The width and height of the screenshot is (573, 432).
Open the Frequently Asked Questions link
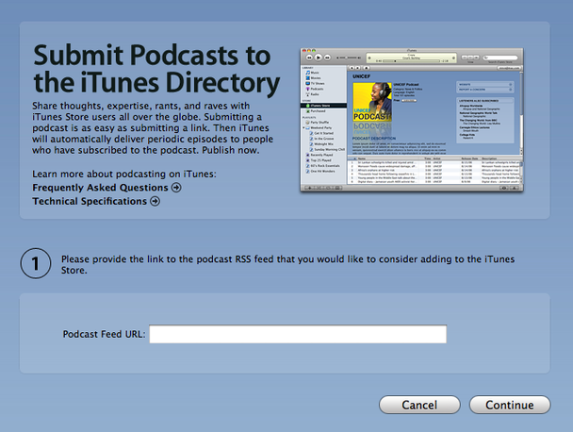(x=100, y=188)
